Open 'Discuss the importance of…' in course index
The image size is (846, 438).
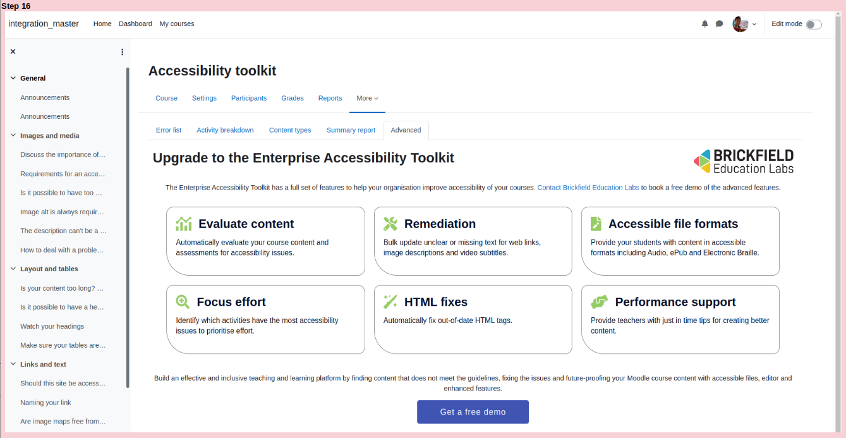[x=63, y=154]
